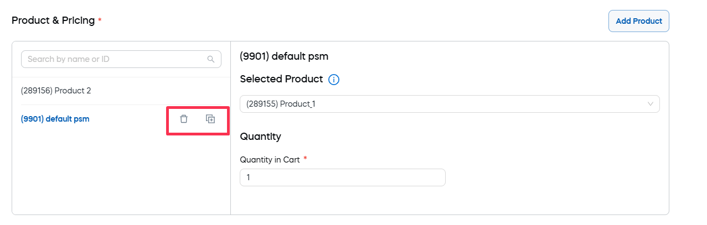Duplicate the default psm product entry
Screen dimensions: 707x225
210,119
